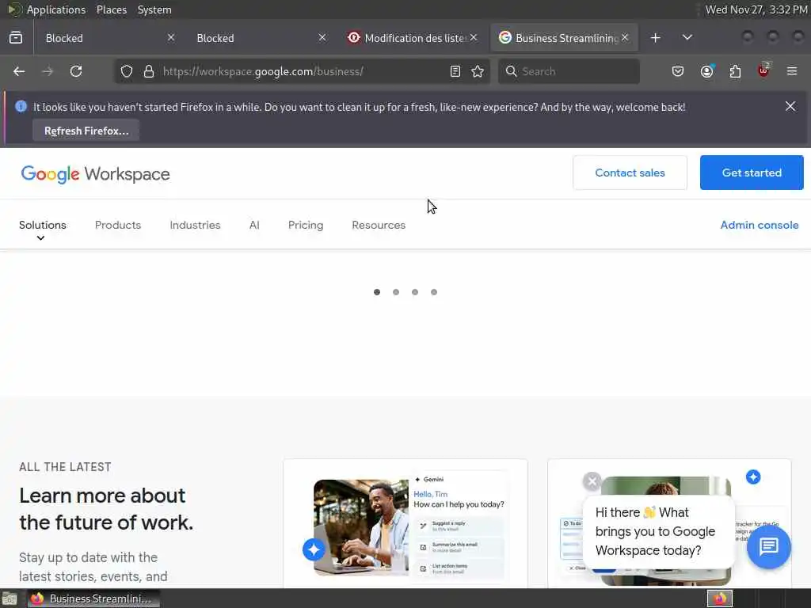Dismiss the 'Hi there' chat popup
Screen dimensions: 811x608
[x=592, y=482]
